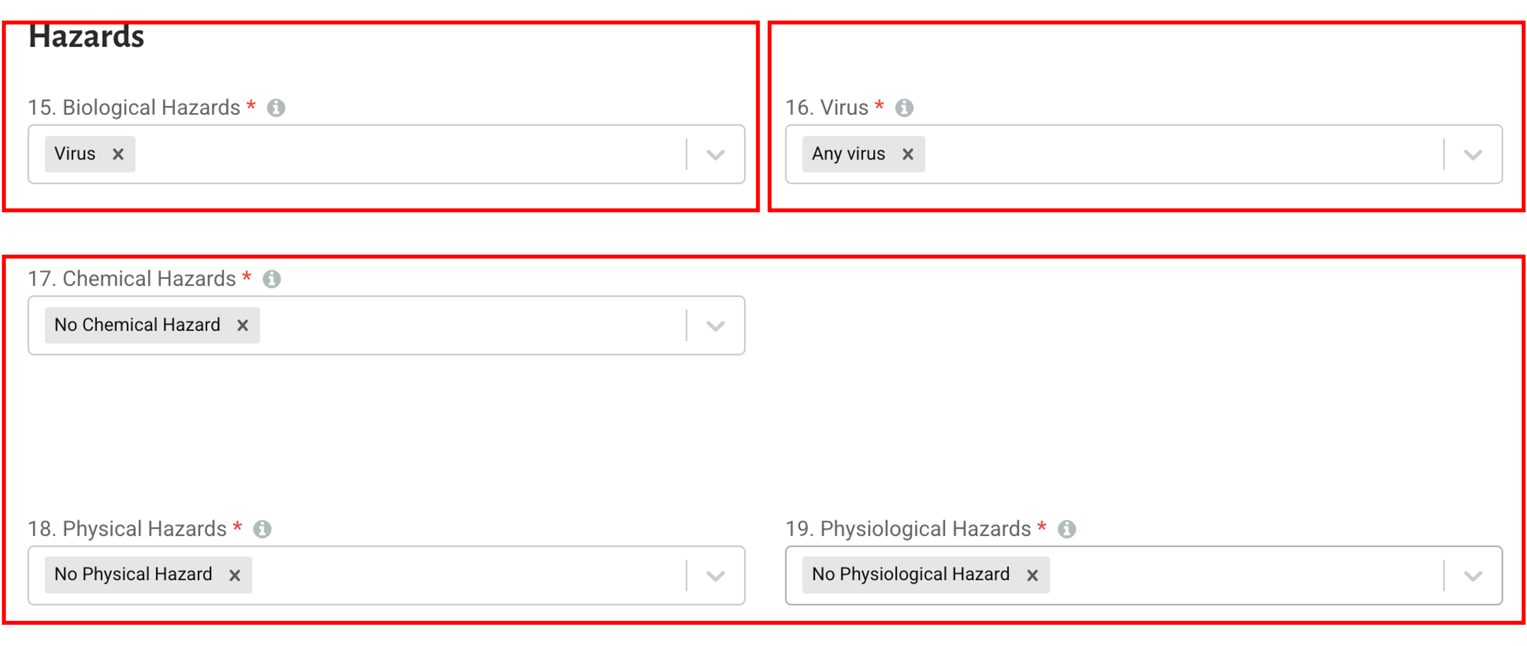Expand the Biological Hazards dropdown arrow
The height and width of the screenshot is (646, 1527).
point(716,155)
